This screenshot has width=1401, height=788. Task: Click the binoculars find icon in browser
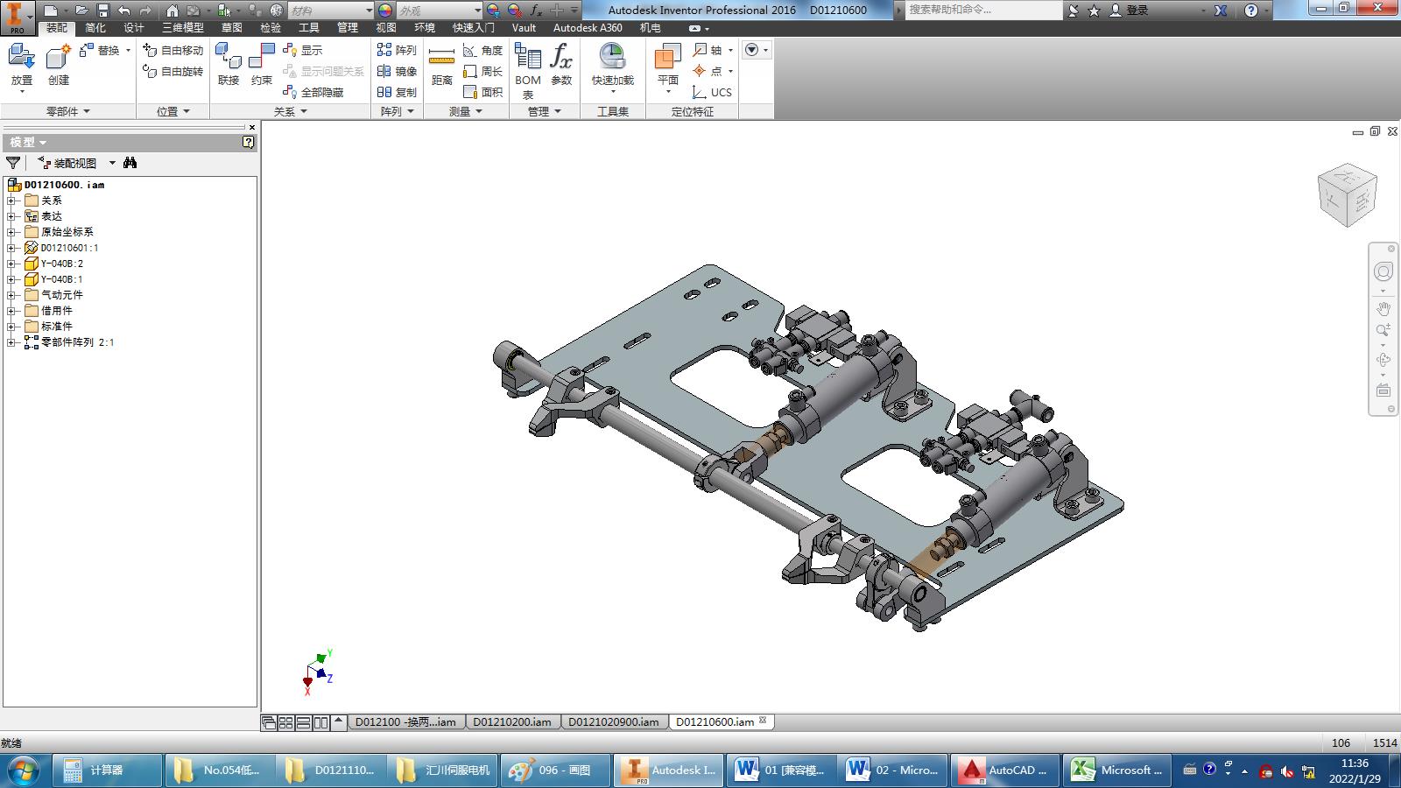coord(130,162)
